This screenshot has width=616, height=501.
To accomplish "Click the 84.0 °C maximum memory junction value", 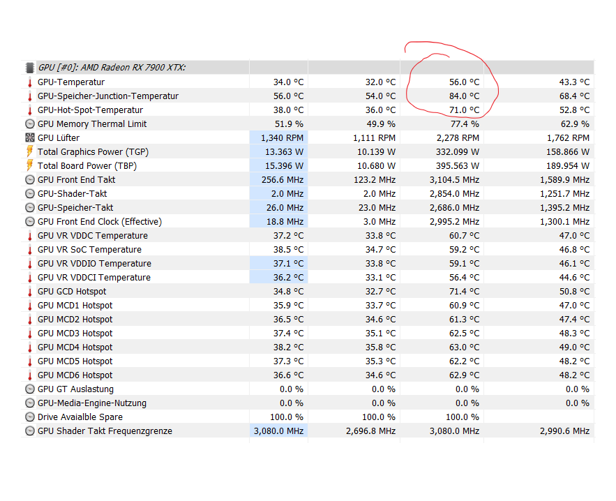I will click(465, 96).
